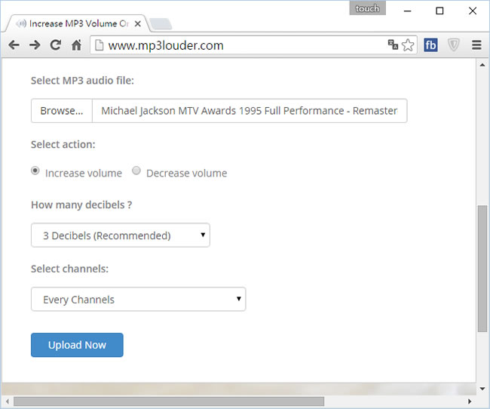Click the vertical scrollbar thumb
Image resolution: width=490 pixels, height=409 pixels.
point(482,268)
